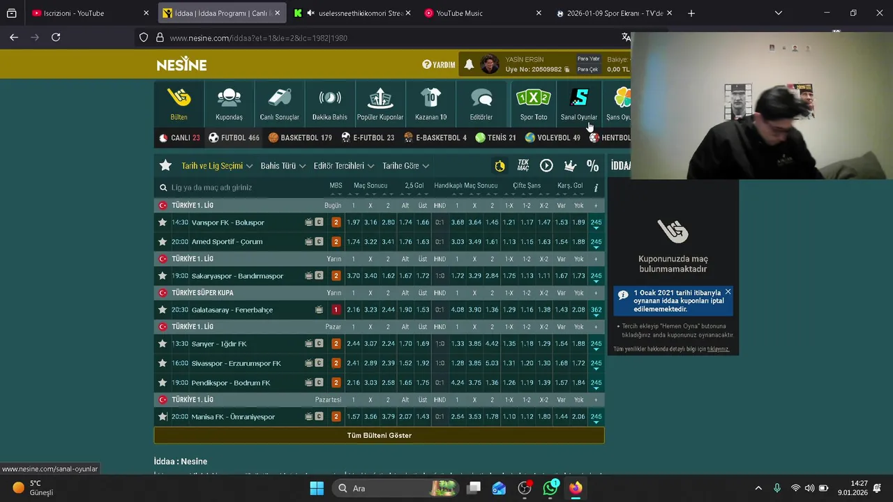Expand 245 more bets for Sarıyer - Iğdır FK

click(x=596, y=344)
